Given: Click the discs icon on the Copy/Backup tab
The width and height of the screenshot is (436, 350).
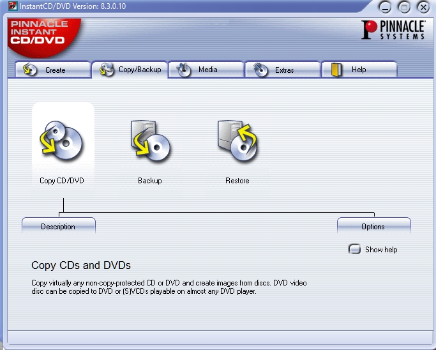Looking at the screenshot, I should pos(107,69).
